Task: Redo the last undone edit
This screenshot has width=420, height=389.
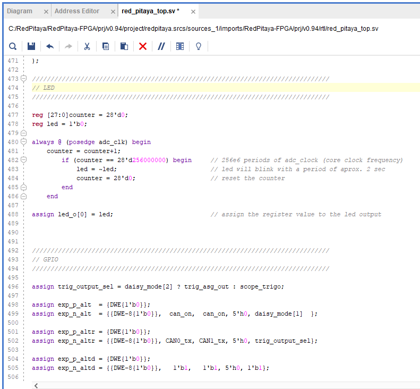Action: pos(68,46)
